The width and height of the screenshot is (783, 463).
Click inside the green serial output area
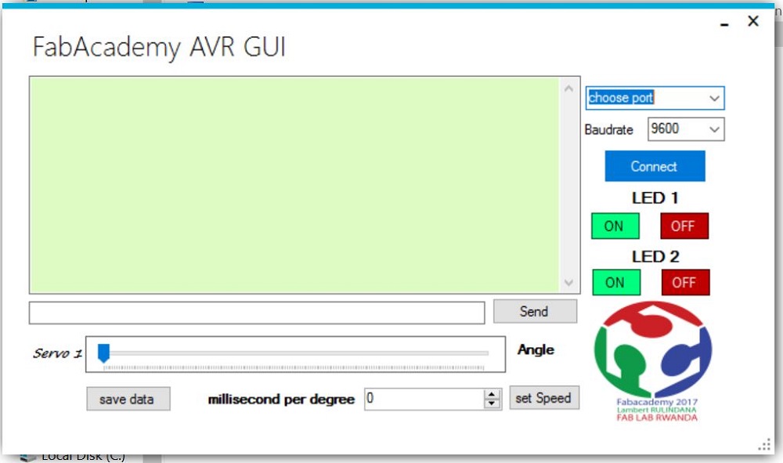[294, 185]
